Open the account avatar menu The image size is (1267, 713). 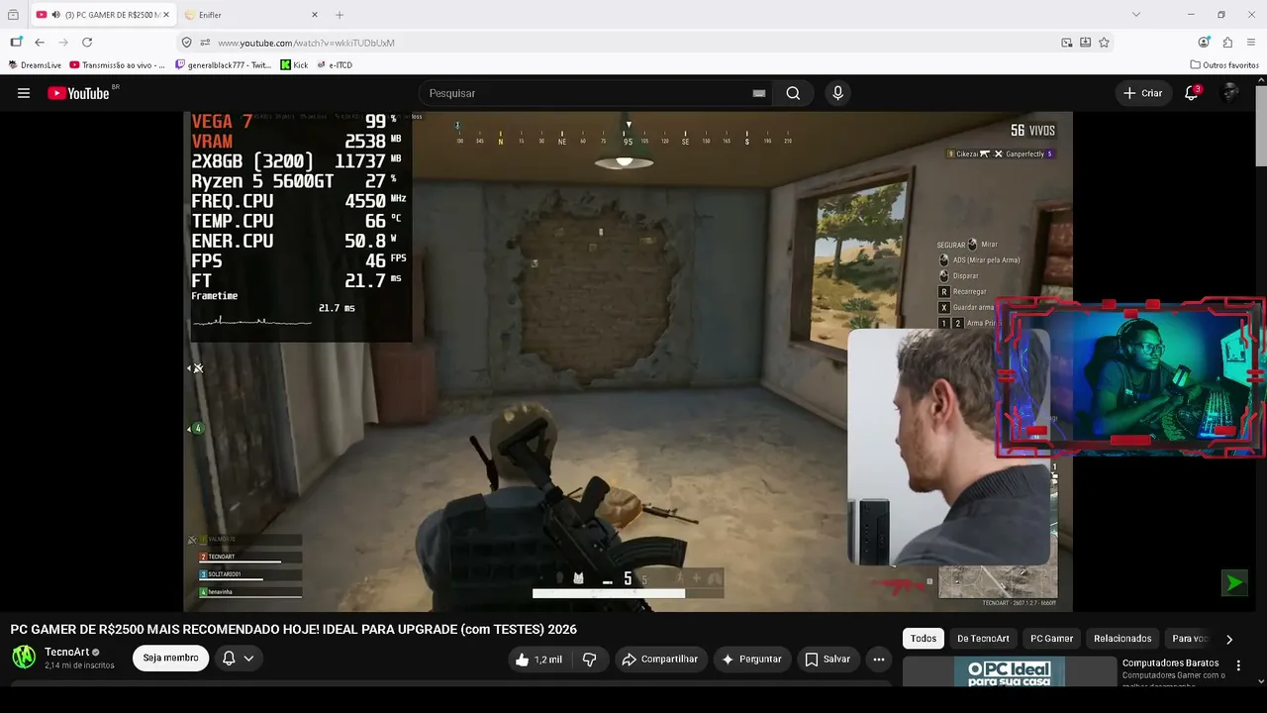pyautogui.click(x=1230, y=93)
